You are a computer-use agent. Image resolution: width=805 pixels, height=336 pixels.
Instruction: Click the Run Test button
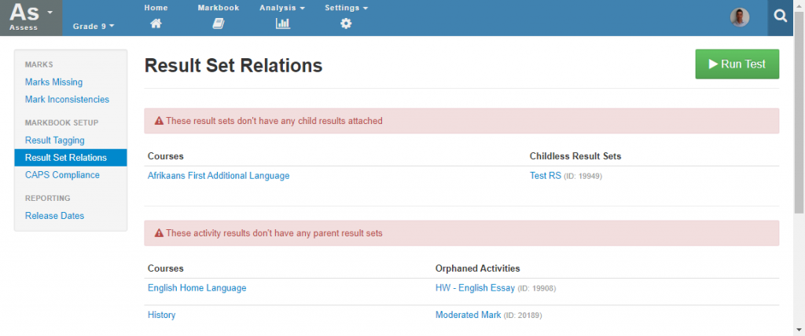[737, 64]
